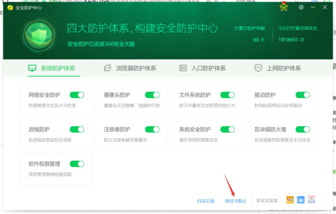Viewport: 336px width, 214px height.
Task: Toggle 网络安全防护 switch off
Action: click(77, 95)
